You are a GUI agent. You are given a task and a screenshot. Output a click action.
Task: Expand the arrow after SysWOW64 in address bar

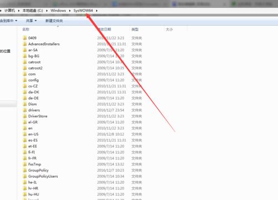[97, 11]
